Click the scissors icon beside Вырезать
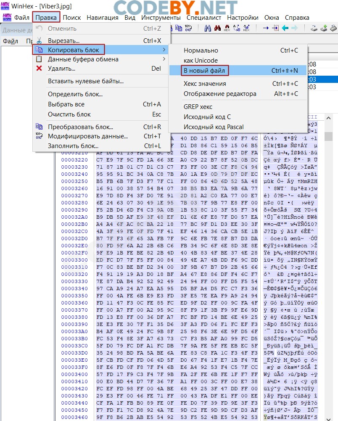Viewport: 338px width, 421px height. [x=39, y=40]
